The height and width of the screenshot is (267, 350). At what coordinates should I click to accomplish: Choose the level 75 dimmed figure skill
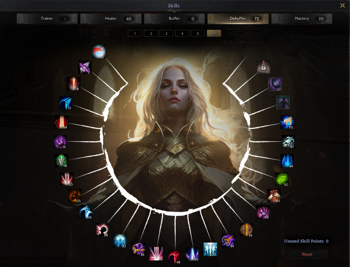coord(283,103)
